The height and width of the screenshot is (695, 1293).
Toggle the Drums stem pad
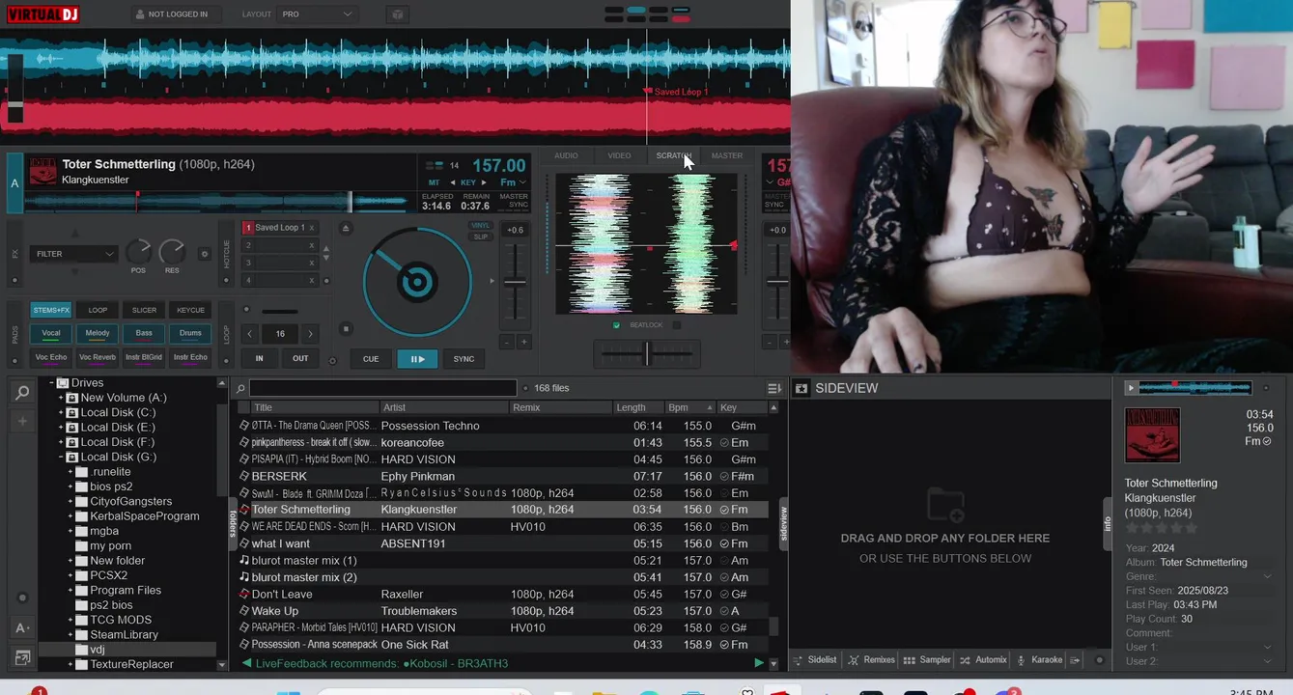(190, 334)
